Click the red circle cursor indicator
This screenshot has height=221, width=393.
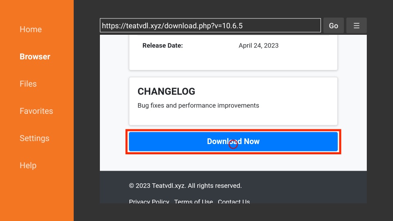[x=233, y=144]
